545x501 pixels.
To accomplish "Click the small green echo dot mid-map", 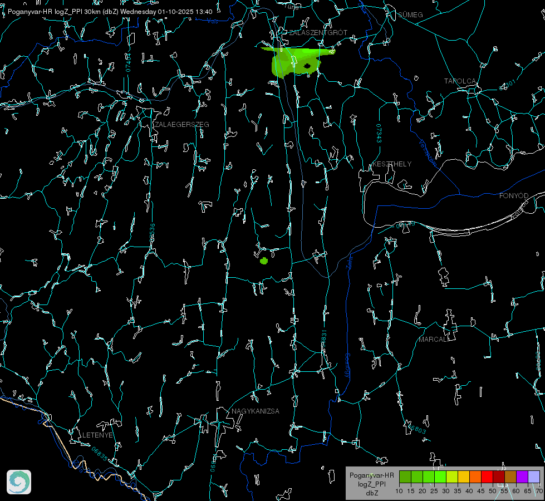I will coord(264,261).
